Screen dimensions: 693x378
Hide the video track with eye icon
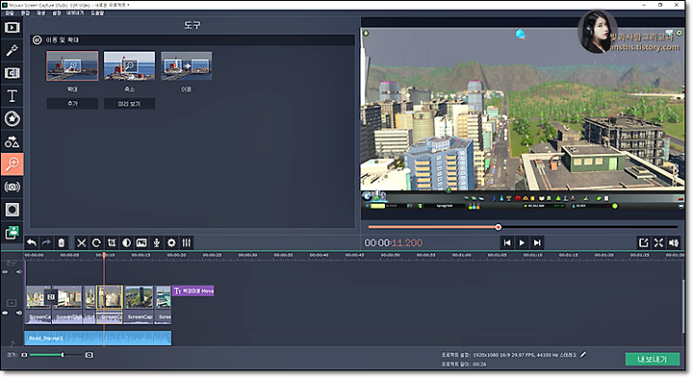(6, 314)
